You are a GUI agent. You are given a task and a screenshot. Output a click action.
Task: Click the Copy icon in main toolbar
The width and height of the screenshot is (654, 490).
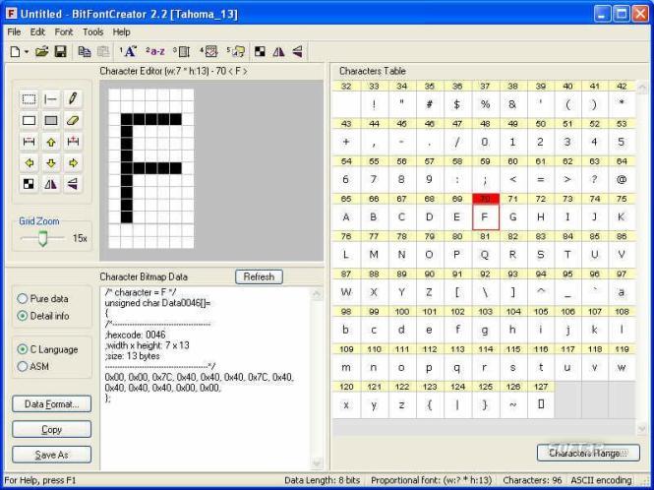85,52
